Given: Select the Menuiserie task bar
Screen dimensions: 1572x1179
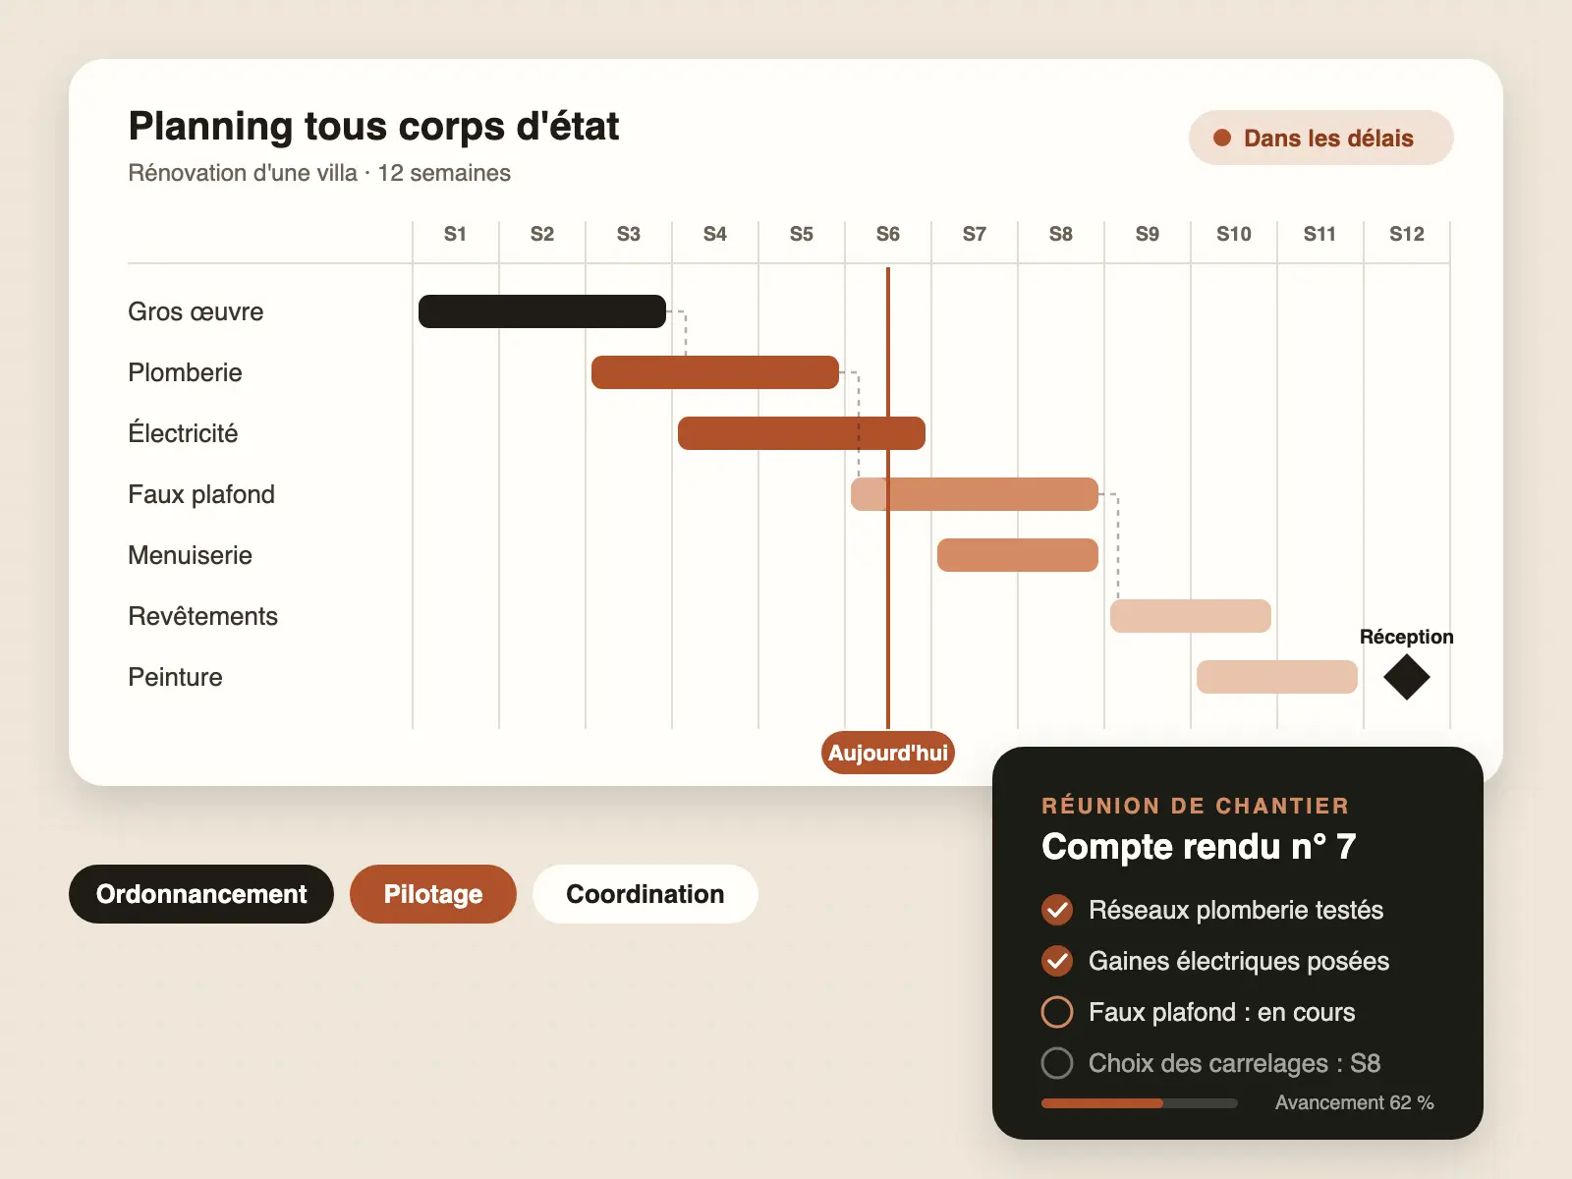Looking at the screenshot, I should [x=1018, y=555].
